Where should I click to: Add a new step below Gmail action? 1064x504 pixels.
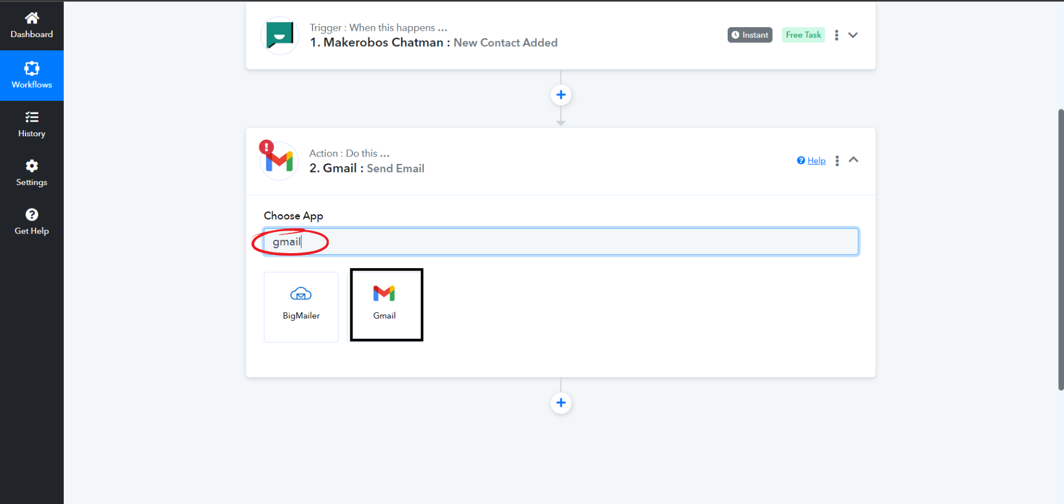(561, 403)
